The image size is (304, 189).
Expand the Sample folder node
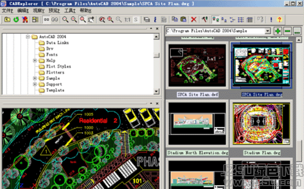pos(35,78)
